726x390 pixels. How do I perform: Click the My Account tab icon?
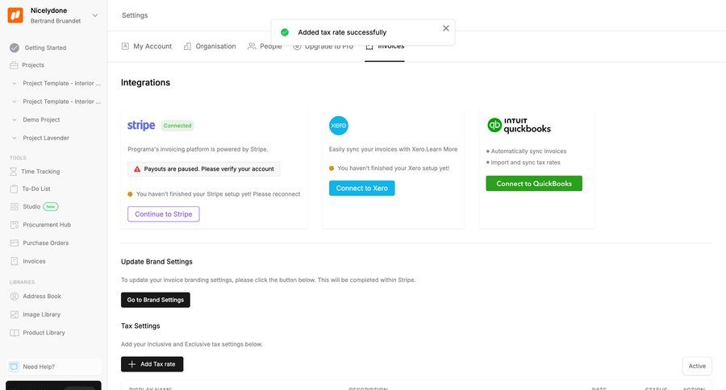pyautogui.click(x=125, y=46)
